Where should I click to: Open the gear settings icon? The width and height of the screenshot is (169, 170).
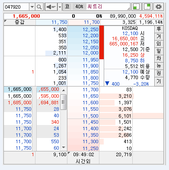click(159, 6)
